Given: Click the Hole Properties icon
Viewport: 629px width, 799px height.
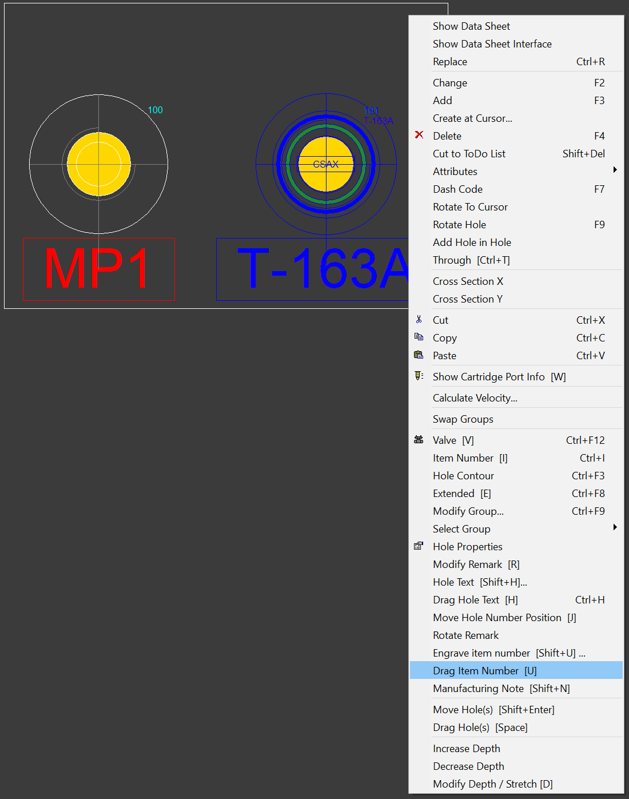Looking at the screenshot, I should 419,546.
